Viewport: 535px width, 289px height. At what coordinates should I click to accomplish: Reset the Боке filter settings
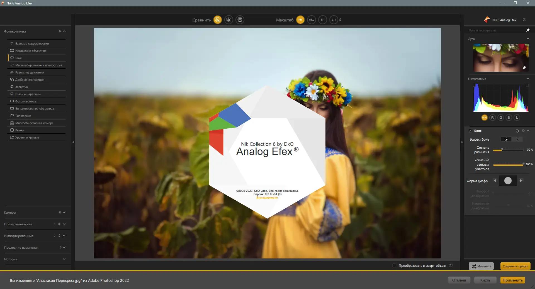517,131
